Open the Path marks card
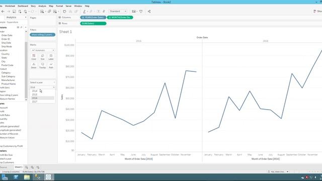The height and width of the screenshot is (181, 322). (x=51, y=66)
